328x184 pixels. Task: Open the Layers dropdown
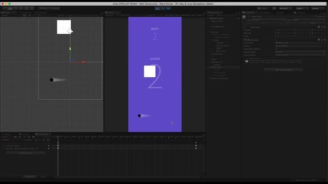302,8
